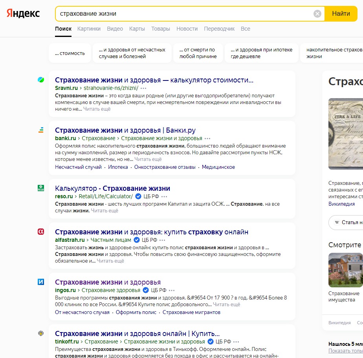This screenshot has width=363, height=358.
Task: Select the Поиск tab
Action: [63, 29]
